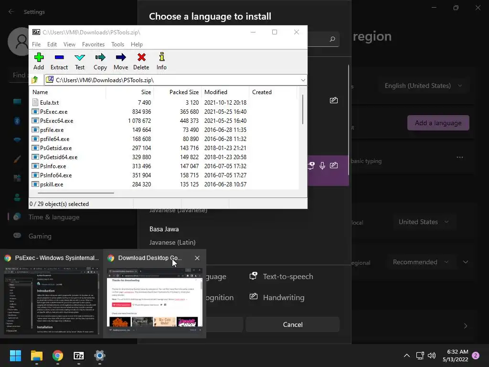
Task: Click the PSTools.zip path field in 7-Zip
Action: pos(172,80)
